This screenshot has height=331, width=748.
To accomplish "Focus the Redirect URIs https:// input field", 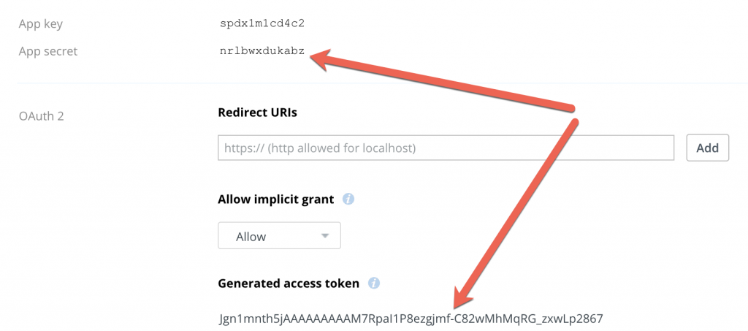I will tap(446, 148).
